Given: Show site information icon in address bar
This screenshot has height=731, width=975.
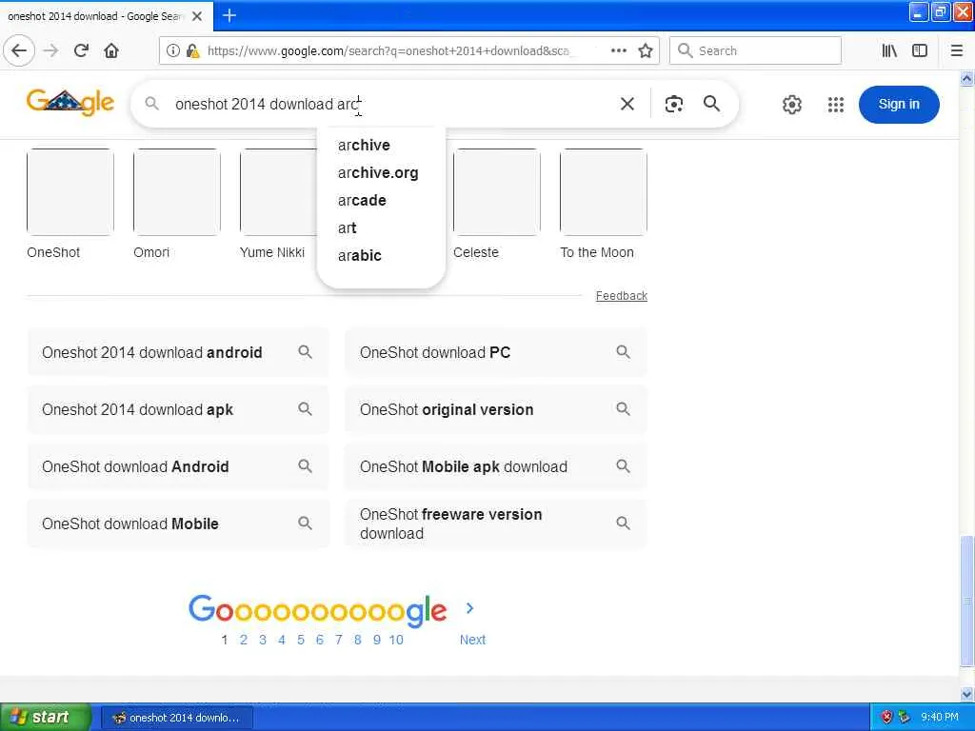Looking at the screenshot, I should click(173, 50).
